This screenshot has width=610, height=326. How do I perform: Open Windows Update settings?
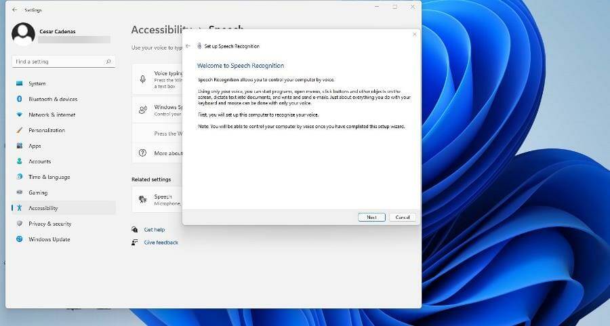(64, 239)
